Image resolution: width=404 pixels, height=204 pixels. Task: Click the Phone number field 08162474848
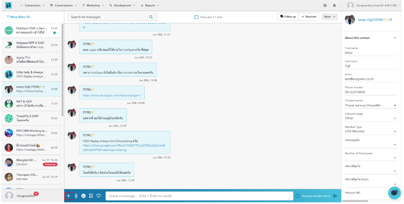pyautogui.click(x=371, y=92)
